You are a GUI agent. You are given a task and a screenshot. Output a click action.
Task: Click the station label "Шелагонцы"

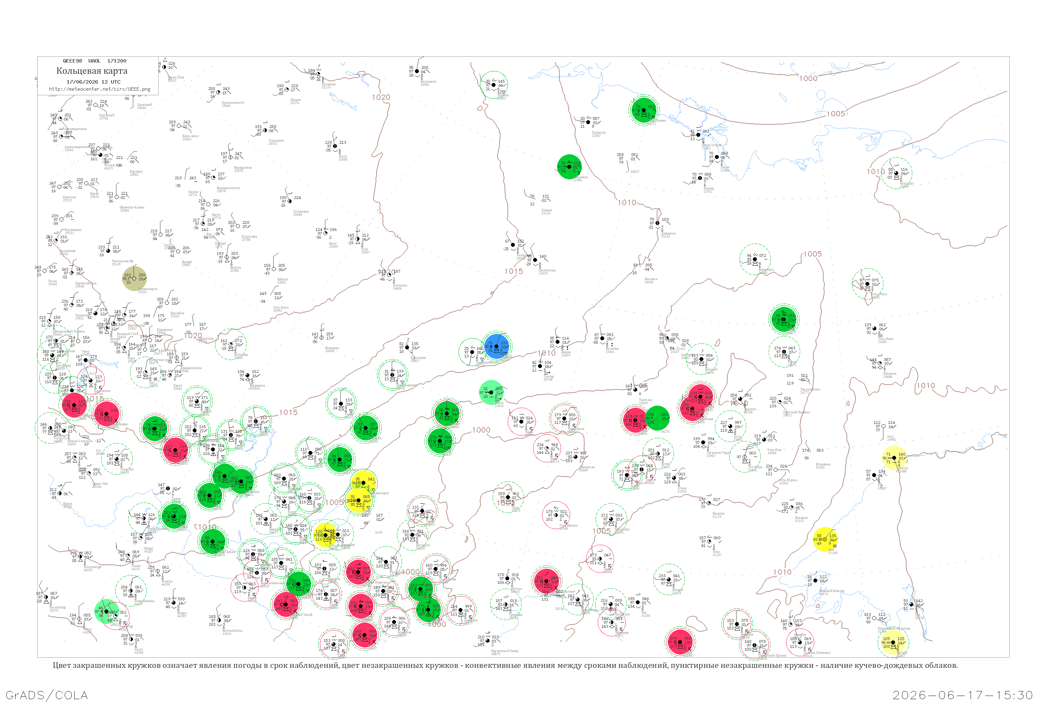(x=547, y=270)
